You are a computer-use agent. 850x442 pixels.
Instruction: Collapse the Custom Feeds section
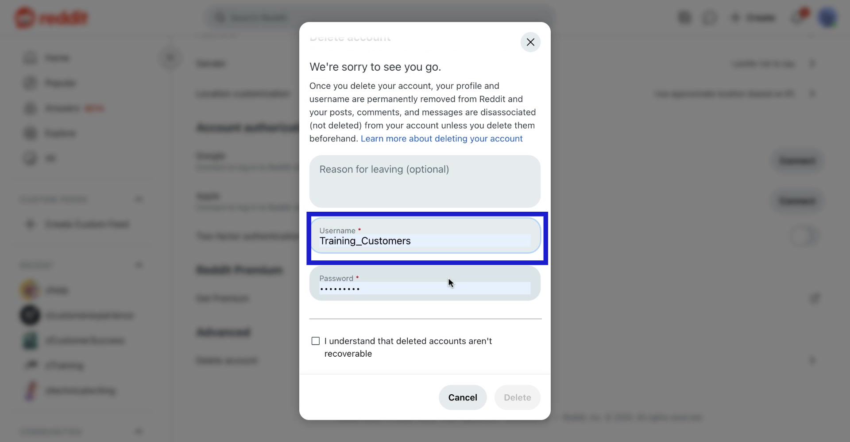(x=139, y=199)
